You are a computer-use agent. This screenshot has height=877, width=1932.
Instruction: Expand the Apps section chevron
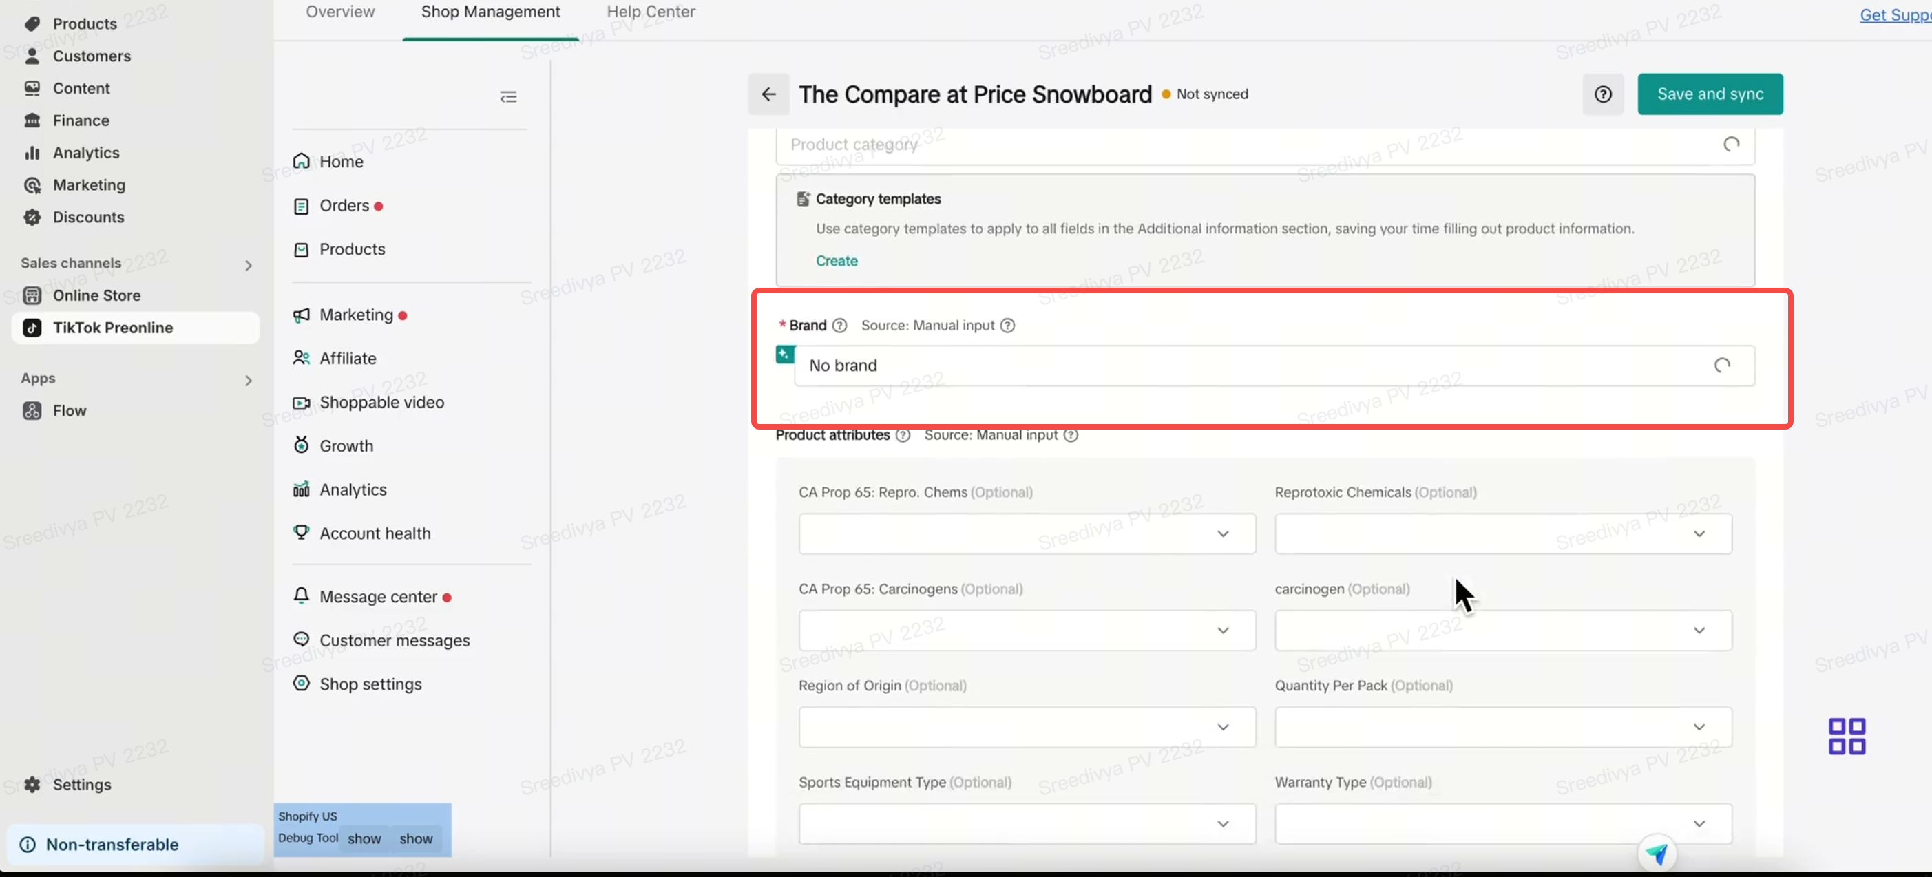(249, 380)
